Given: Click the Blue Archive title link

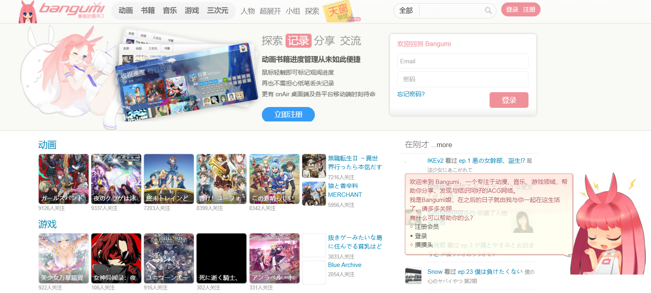Looking at the screenshot, I should (345, 265).
